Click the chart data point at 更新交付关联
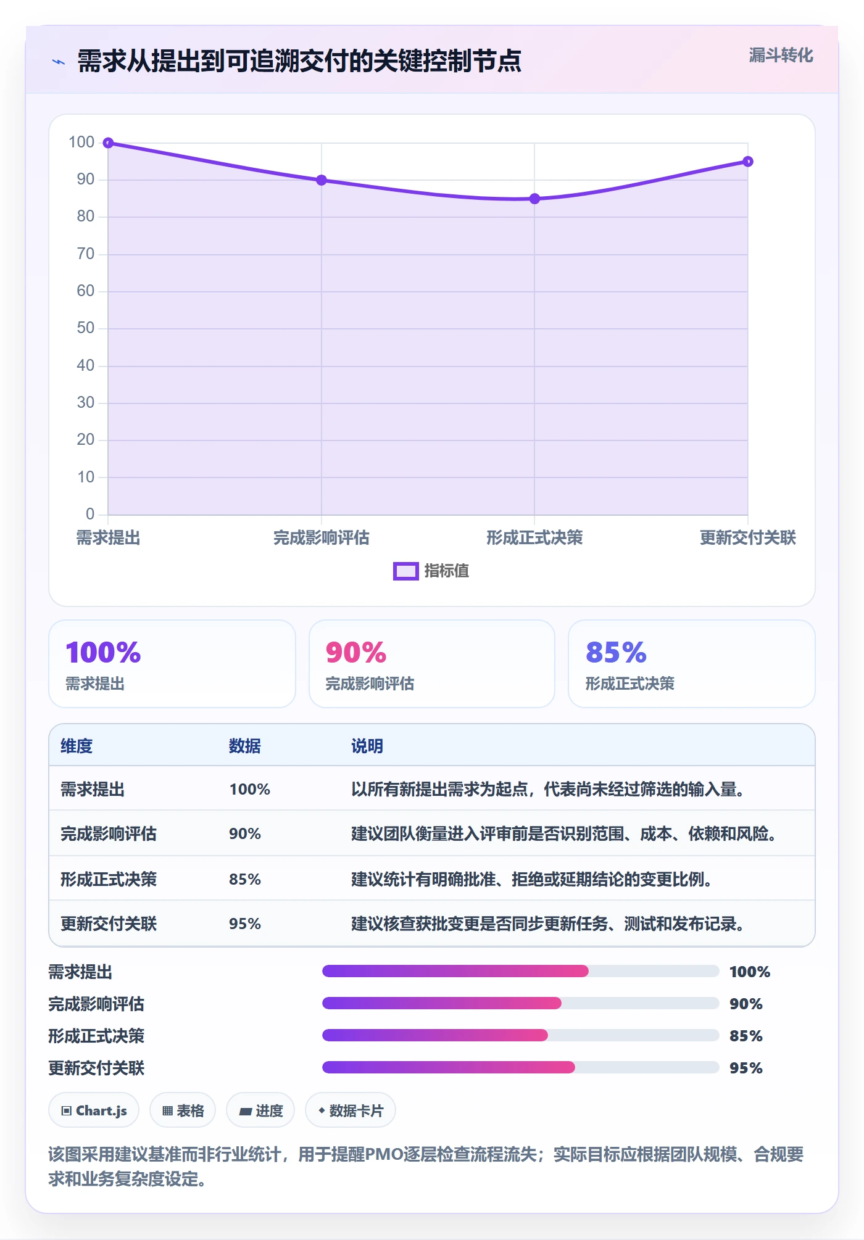 pyautogui.click(x=748, y=162)
